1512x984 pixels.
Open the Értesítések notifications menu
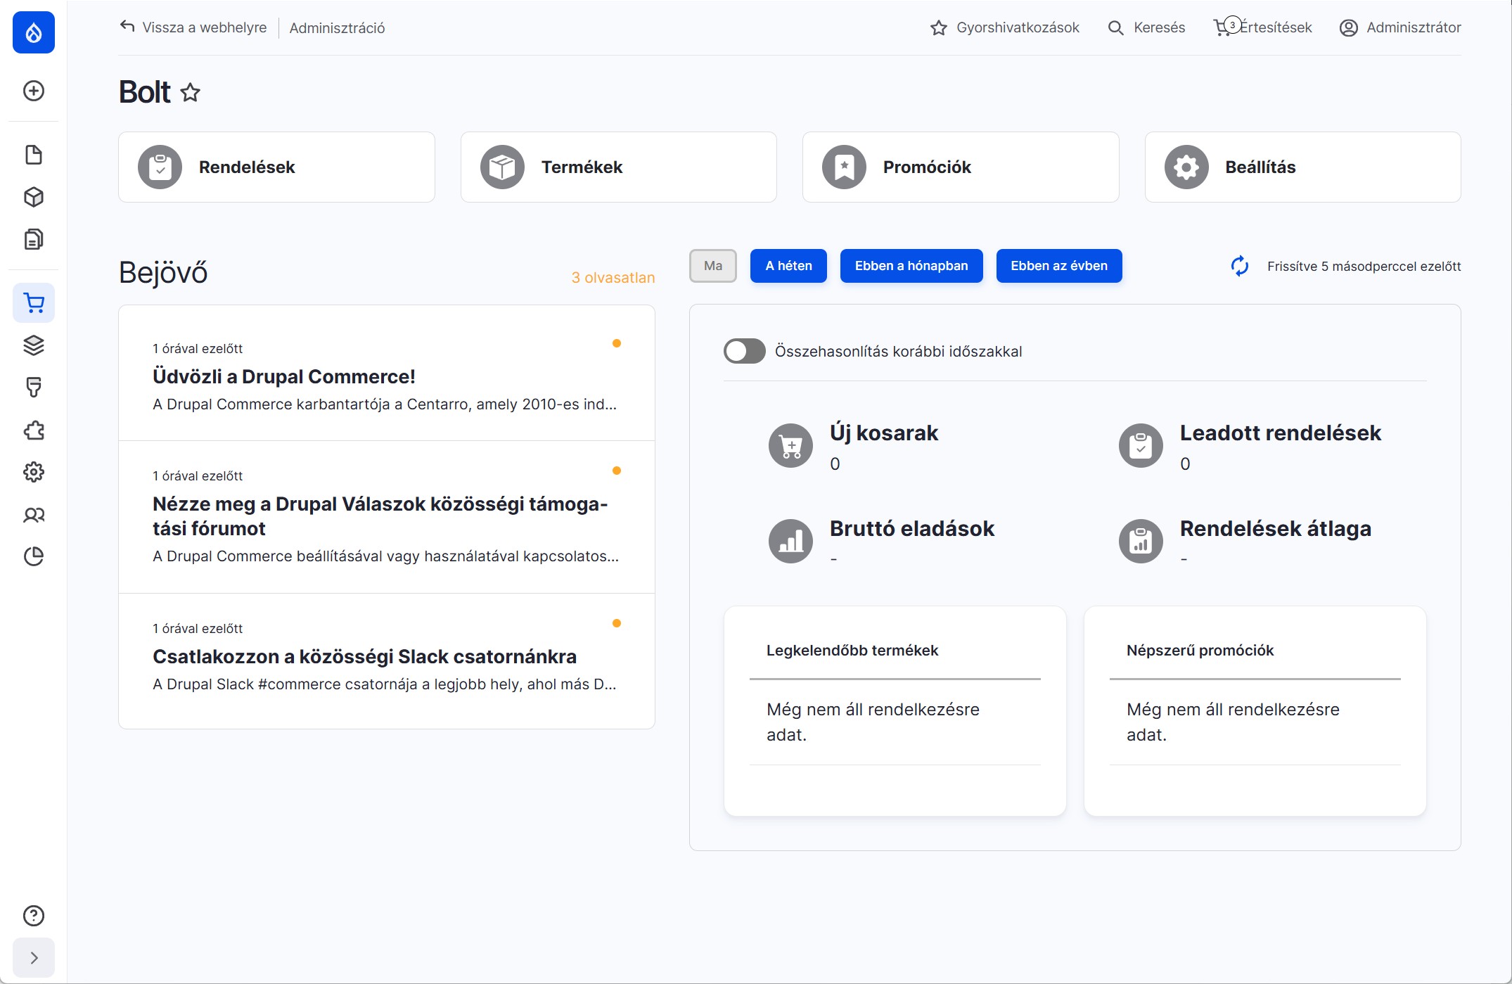1263,27
